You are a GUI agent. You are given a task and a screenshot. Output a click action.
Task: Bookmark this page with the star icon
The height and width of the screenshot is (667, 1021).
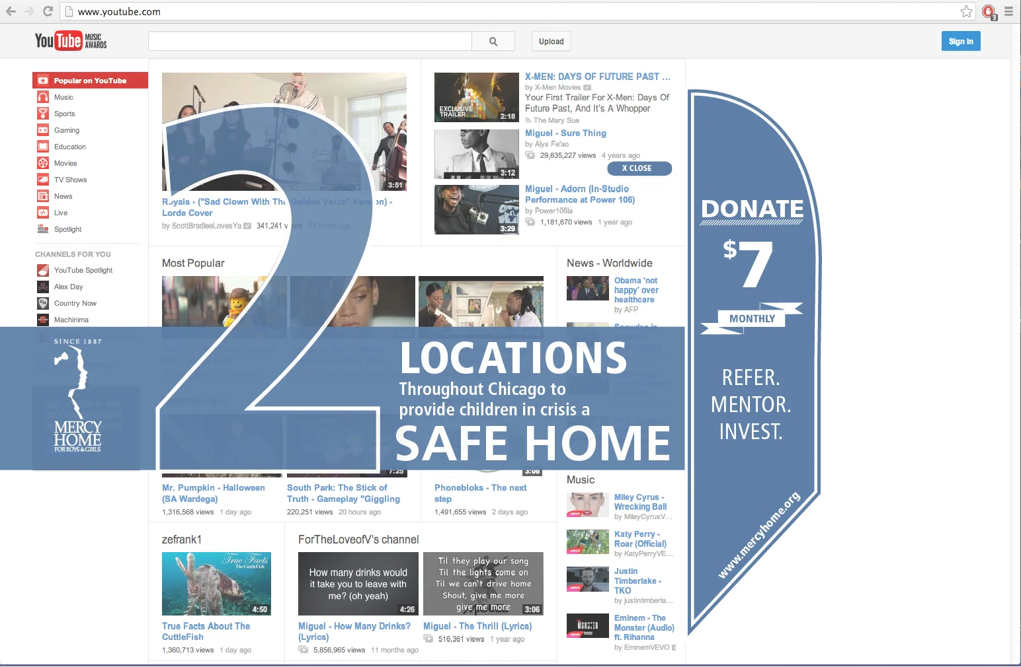click(x=967, y=11)
